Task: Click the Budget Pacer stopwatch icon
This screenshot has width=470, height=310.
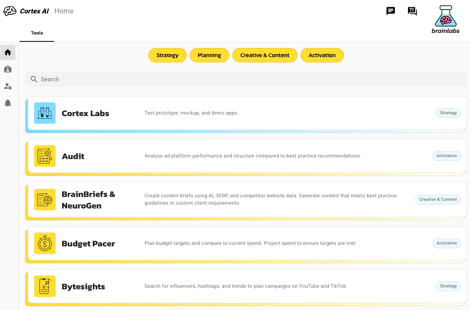Action: coord(45,243)
